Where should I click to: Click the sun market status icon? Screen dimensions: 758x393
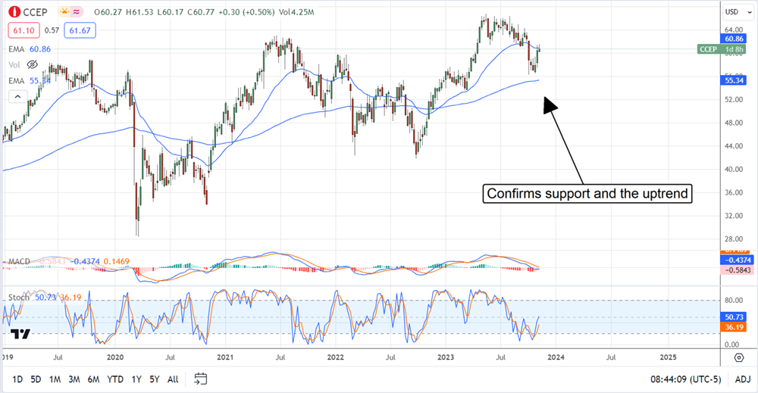[x=64, y=11]
